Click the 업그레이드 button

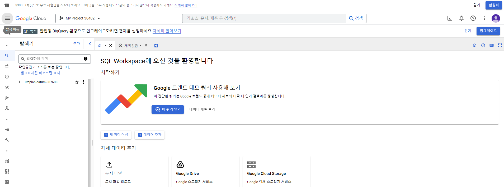tap(488, 31)
